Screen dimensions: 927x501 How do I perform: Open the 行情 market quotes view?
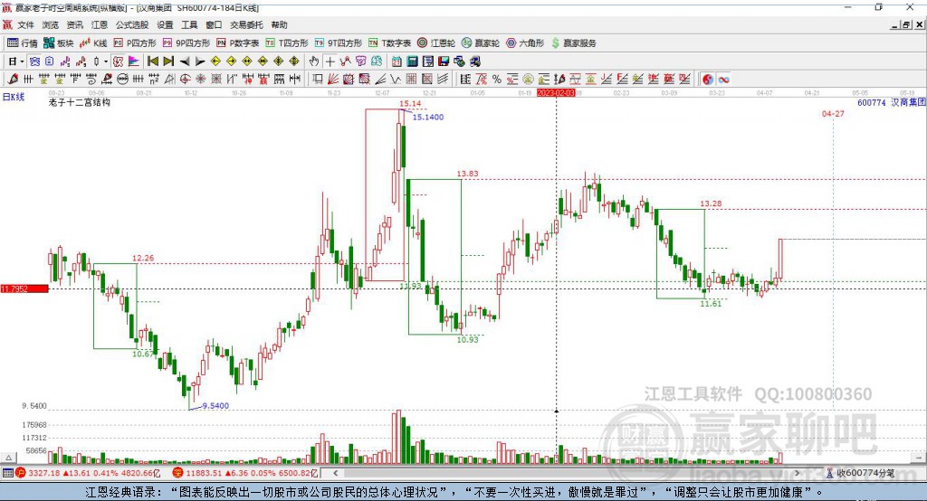point(23,43)
